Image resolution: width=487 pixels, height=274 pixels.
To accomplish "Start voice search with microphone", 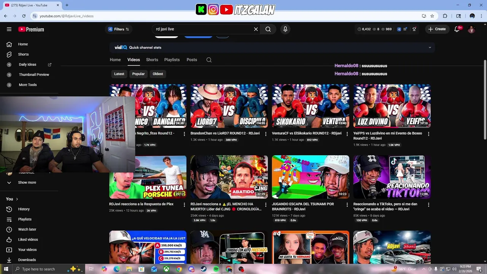I will pos(285,29).
